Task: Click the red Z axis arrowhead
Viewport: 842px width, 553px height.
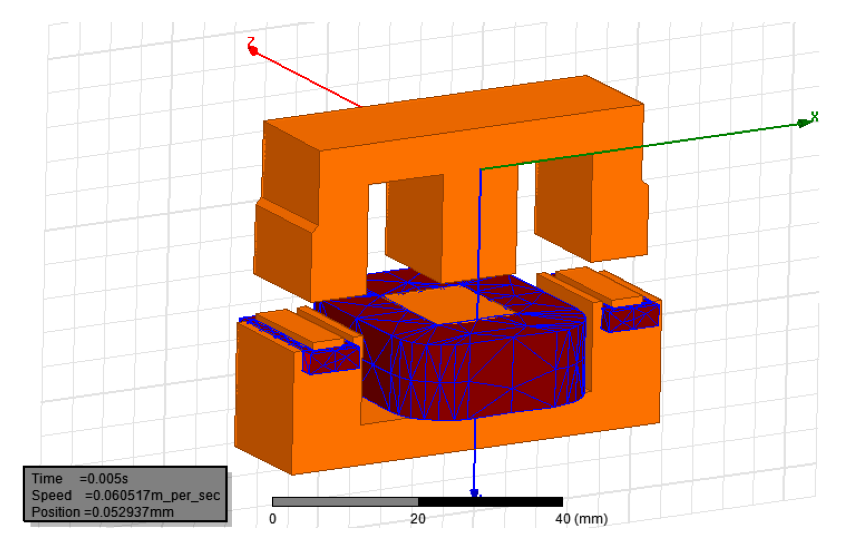Action: point(253,51)
